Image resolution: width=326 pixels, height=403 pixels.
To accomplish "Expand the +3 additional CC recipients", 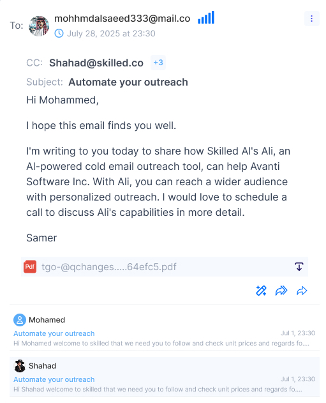I will [158, 63].
